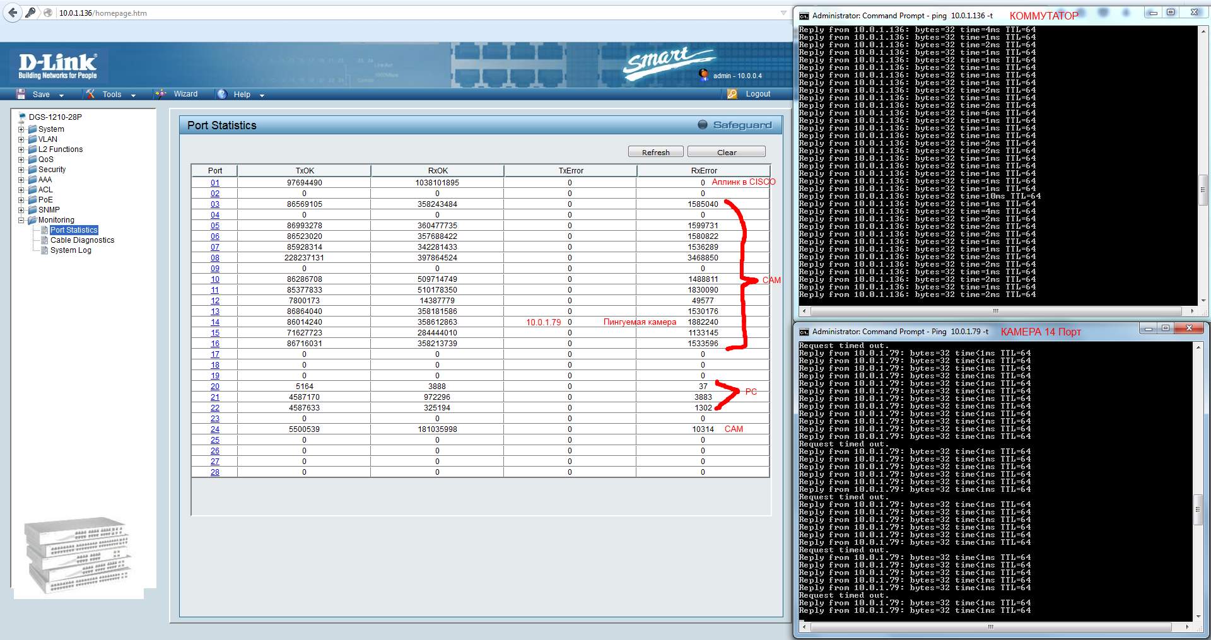
Task: Click horizontal scrollbar of ping 10.0.1.136 window
Action: tap(997, 311)
